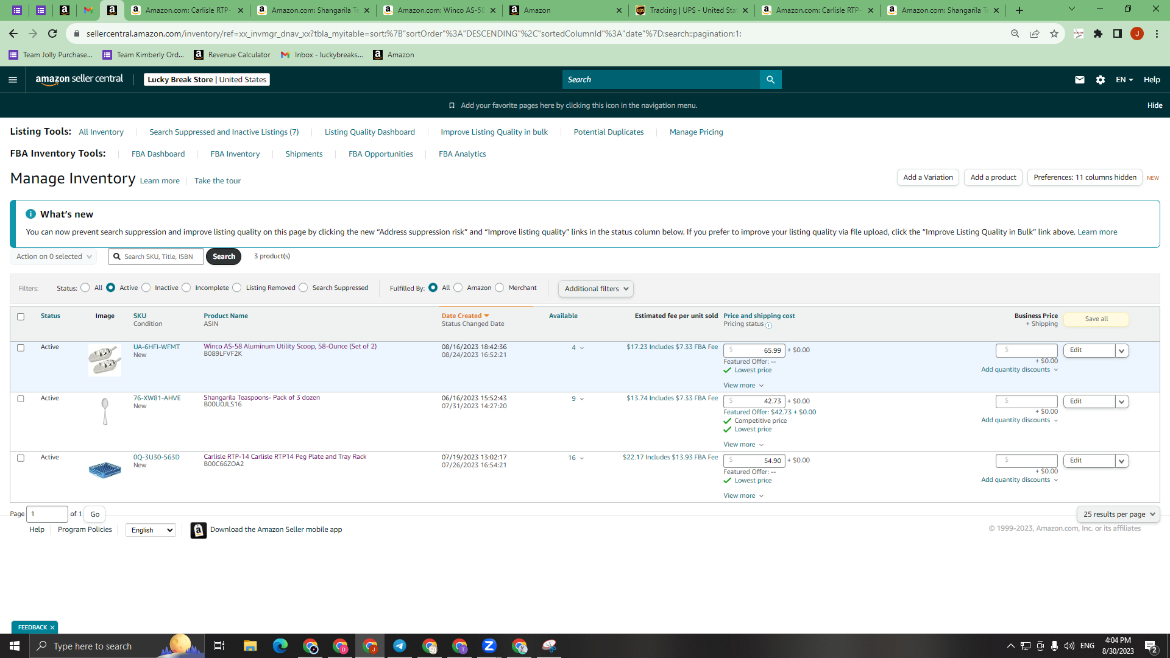Open the Chrome profile avatar
The height and width of the screenshot is (658, 1170).
1137,34
